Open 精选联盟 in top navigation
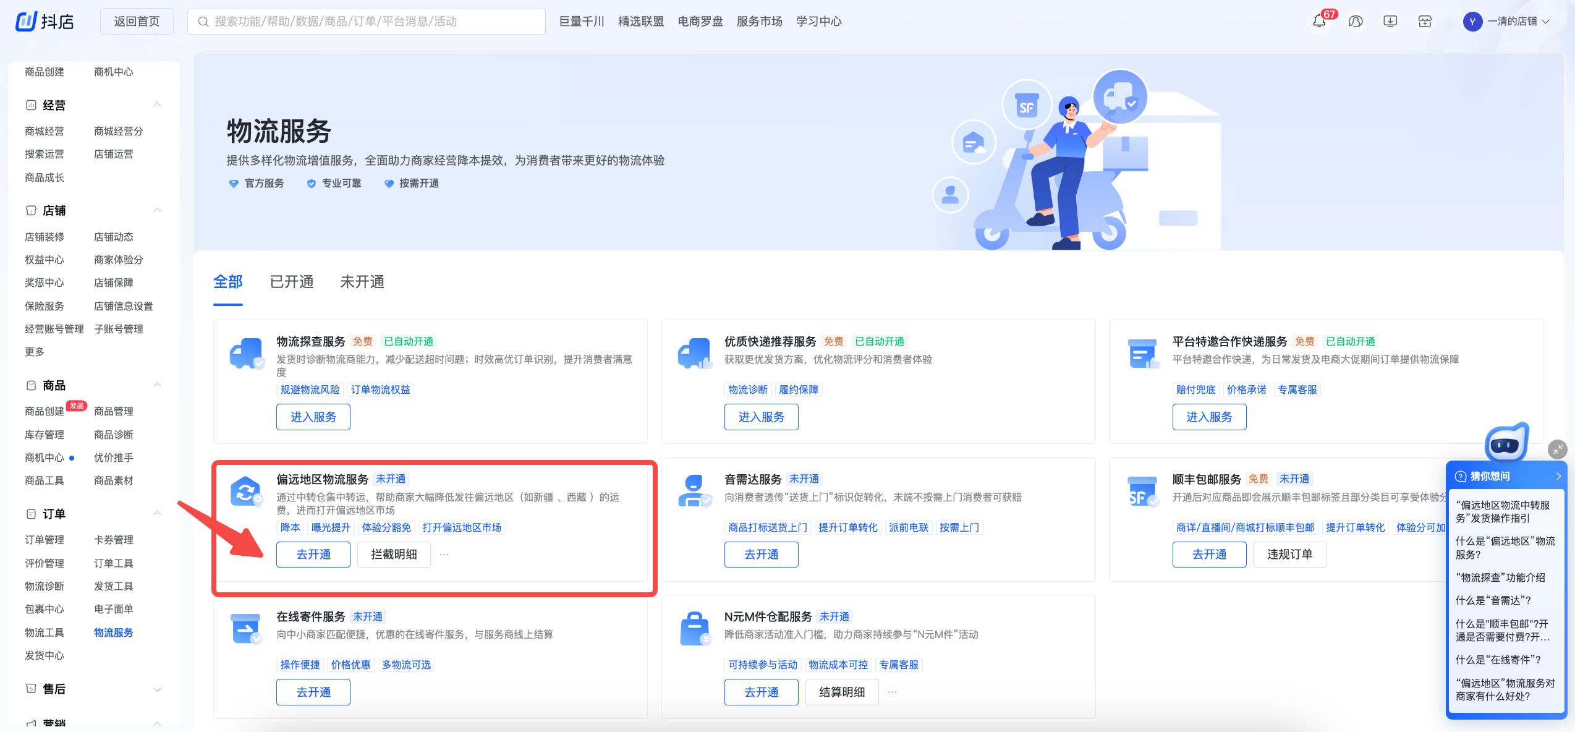This screenshot has width=1575, height=732. 641,22
